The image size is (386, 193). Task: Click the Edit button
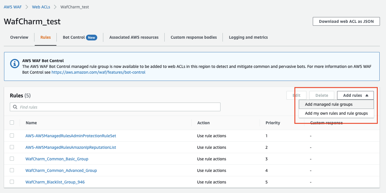coord(296,95)
